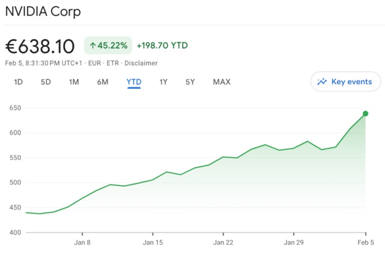385x259 pixels.
Task: Click the Jan 29 date marker
Action: coord(294,243)
